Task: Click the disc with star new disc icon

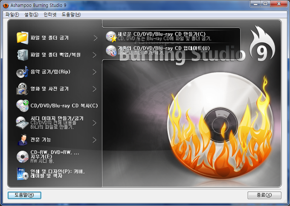Action: [x=111, y=36]
